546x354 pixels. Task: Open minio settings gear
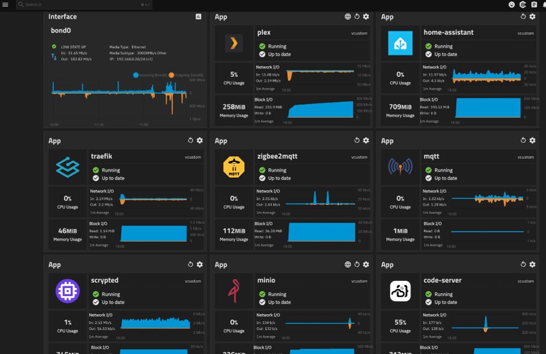(366, 265)
